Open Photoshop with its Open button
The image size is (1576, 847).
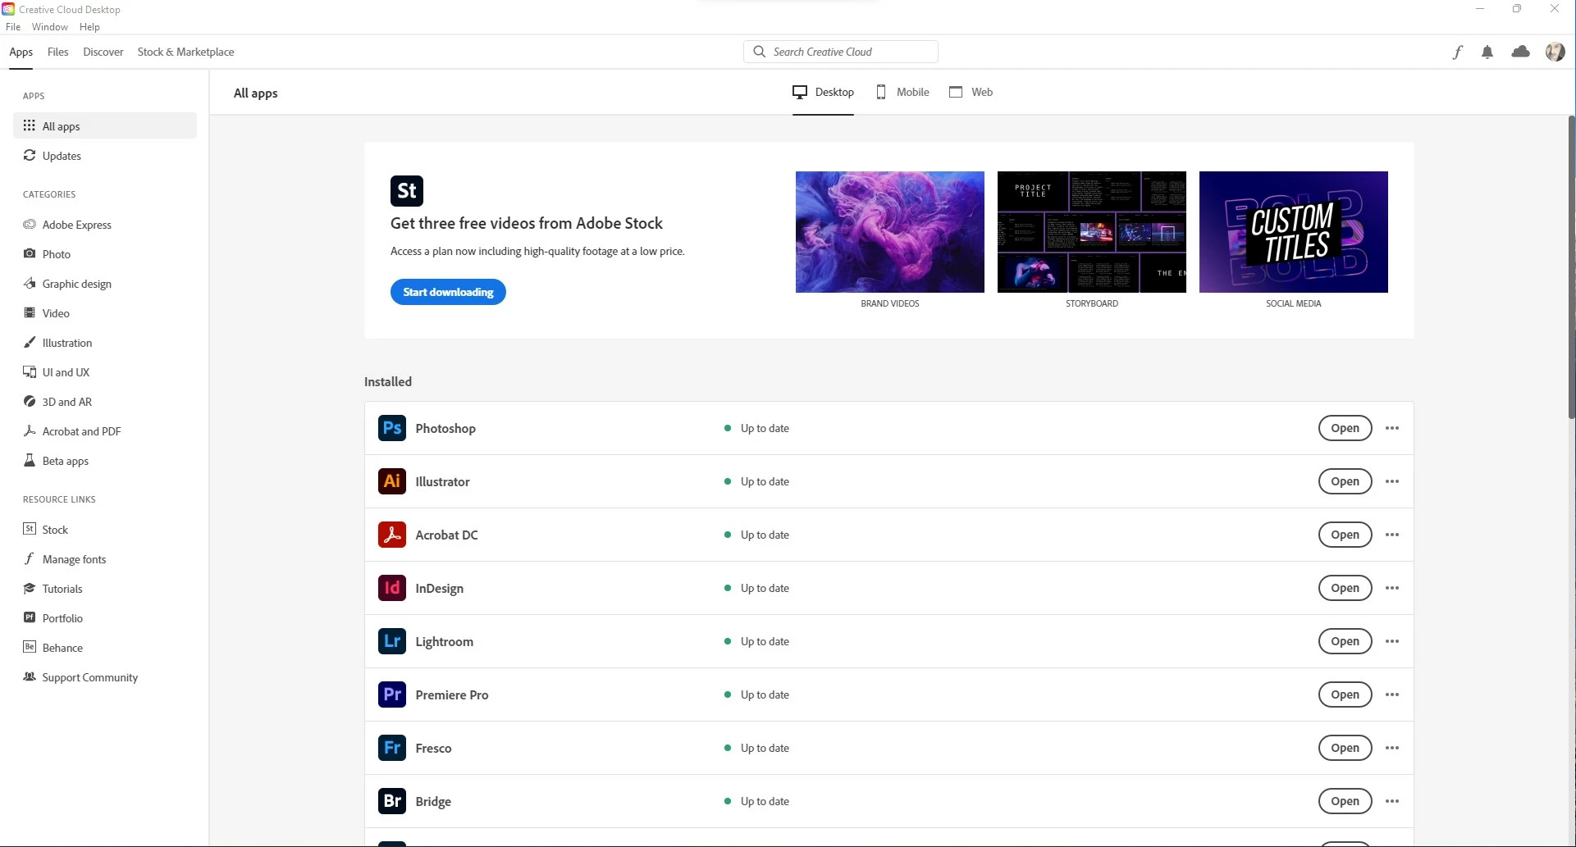click(1345, 428)
